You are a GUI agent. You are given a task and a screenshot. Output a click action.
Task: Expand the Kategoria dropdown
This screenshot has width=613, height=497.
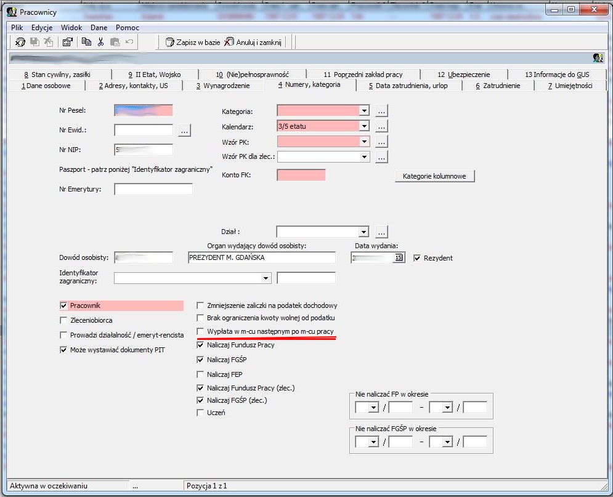point(364,111)
